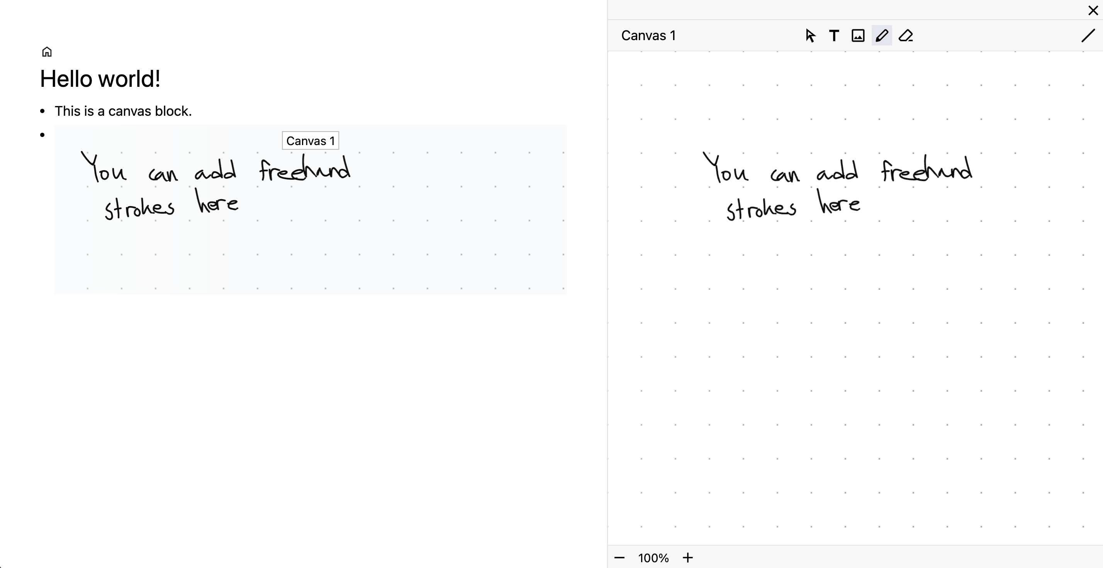Select the arrow pointer tool

click(810, 35)
